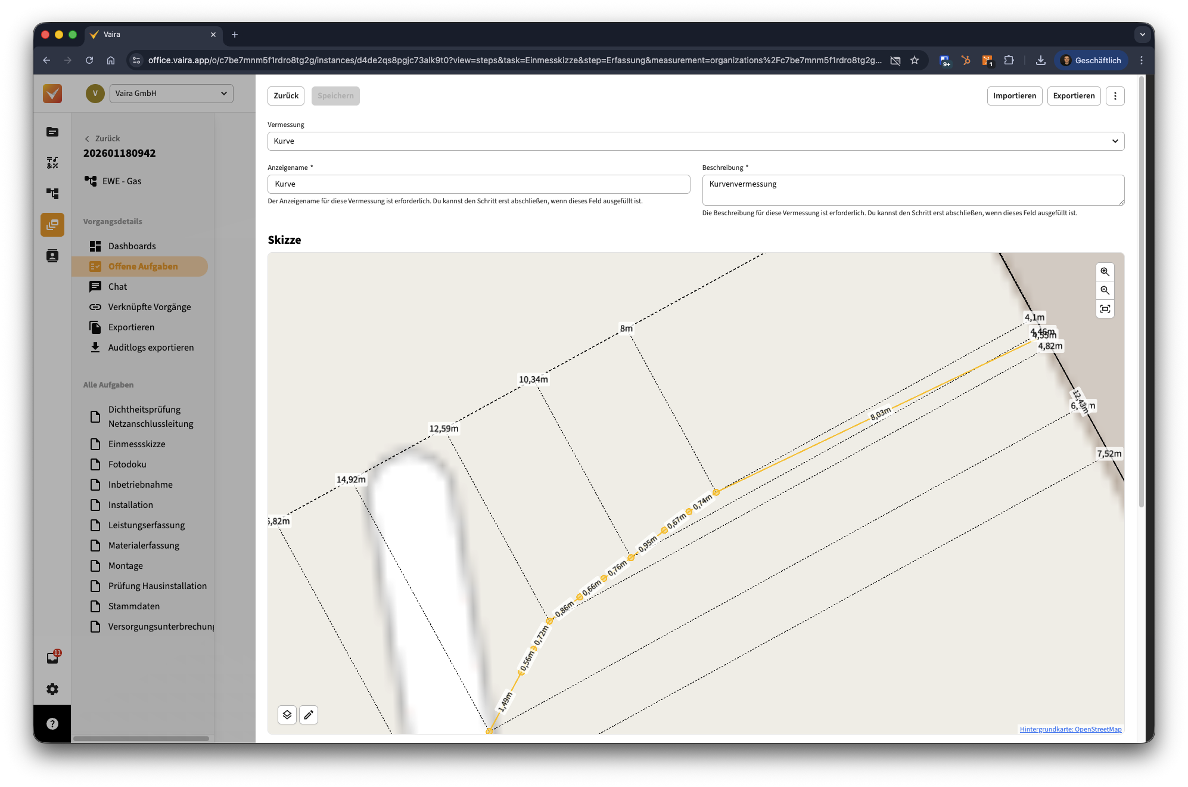1188x787 pixels.
Task: Click the map zoom-in icon
Action: tap(1105, 272)
